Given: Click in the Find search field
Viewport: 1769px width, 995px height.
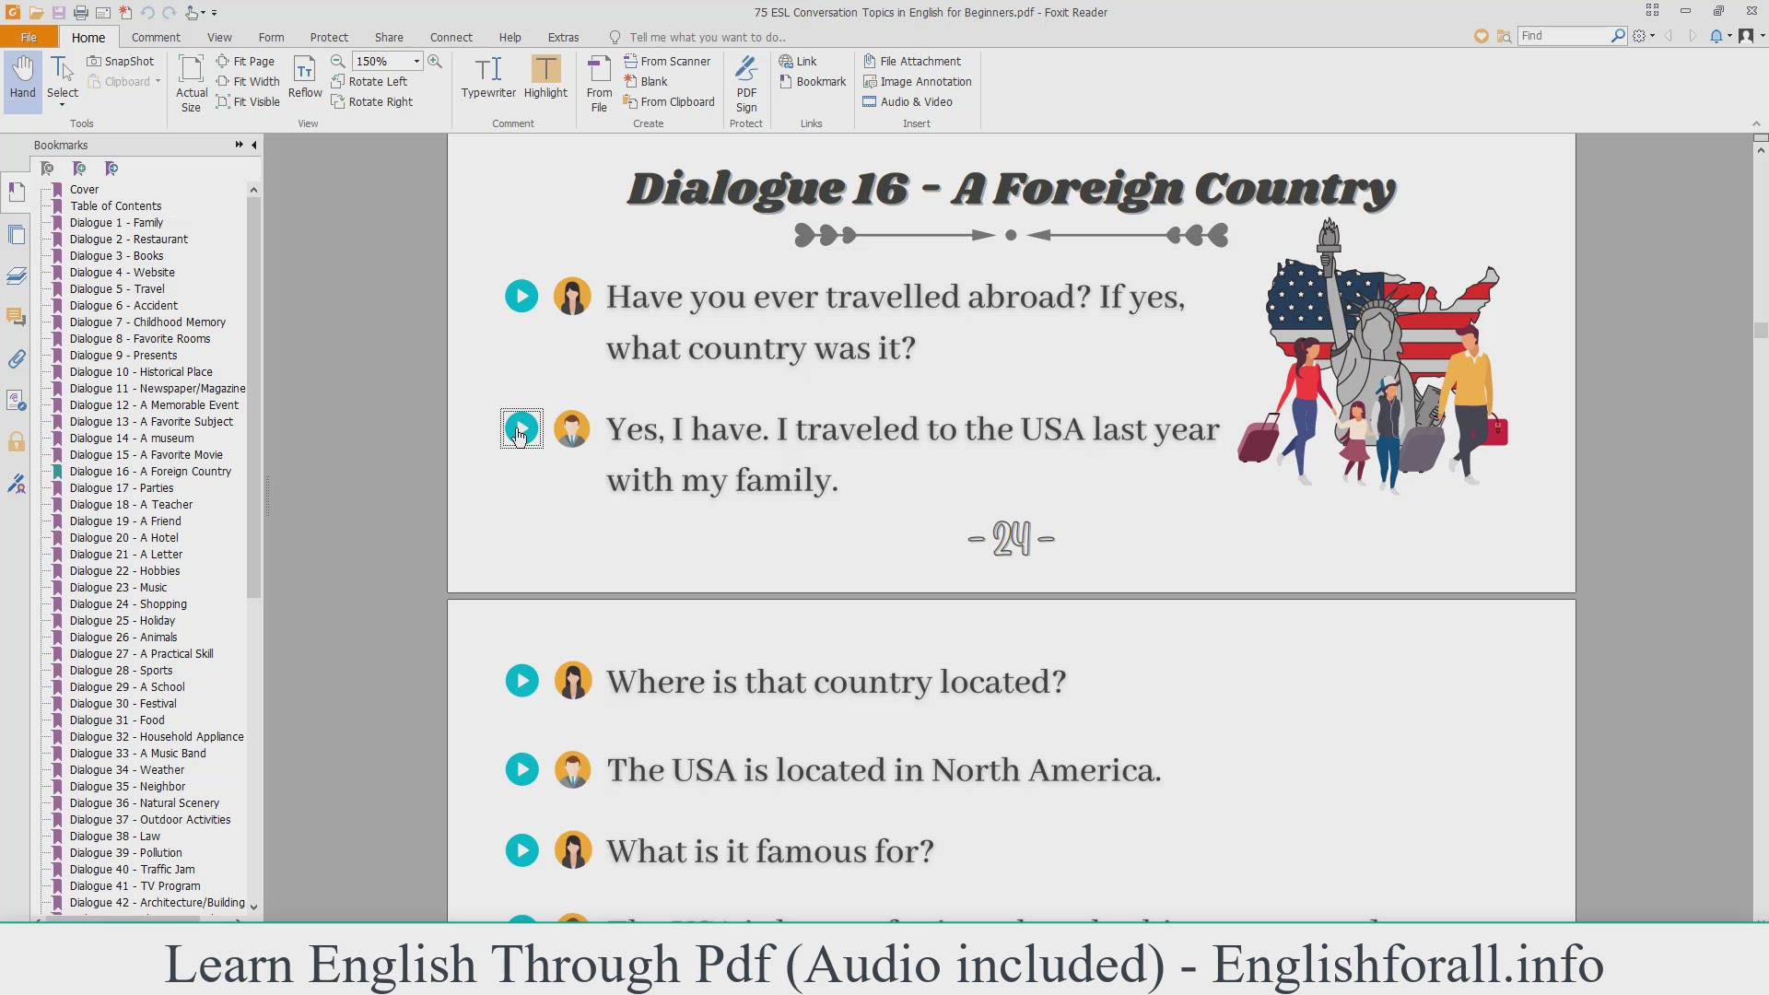Looking at the screenshot, I should coord(1564,35).
